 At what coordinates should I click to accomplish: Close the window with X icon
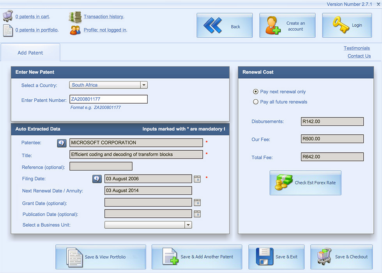coord(378,4)
